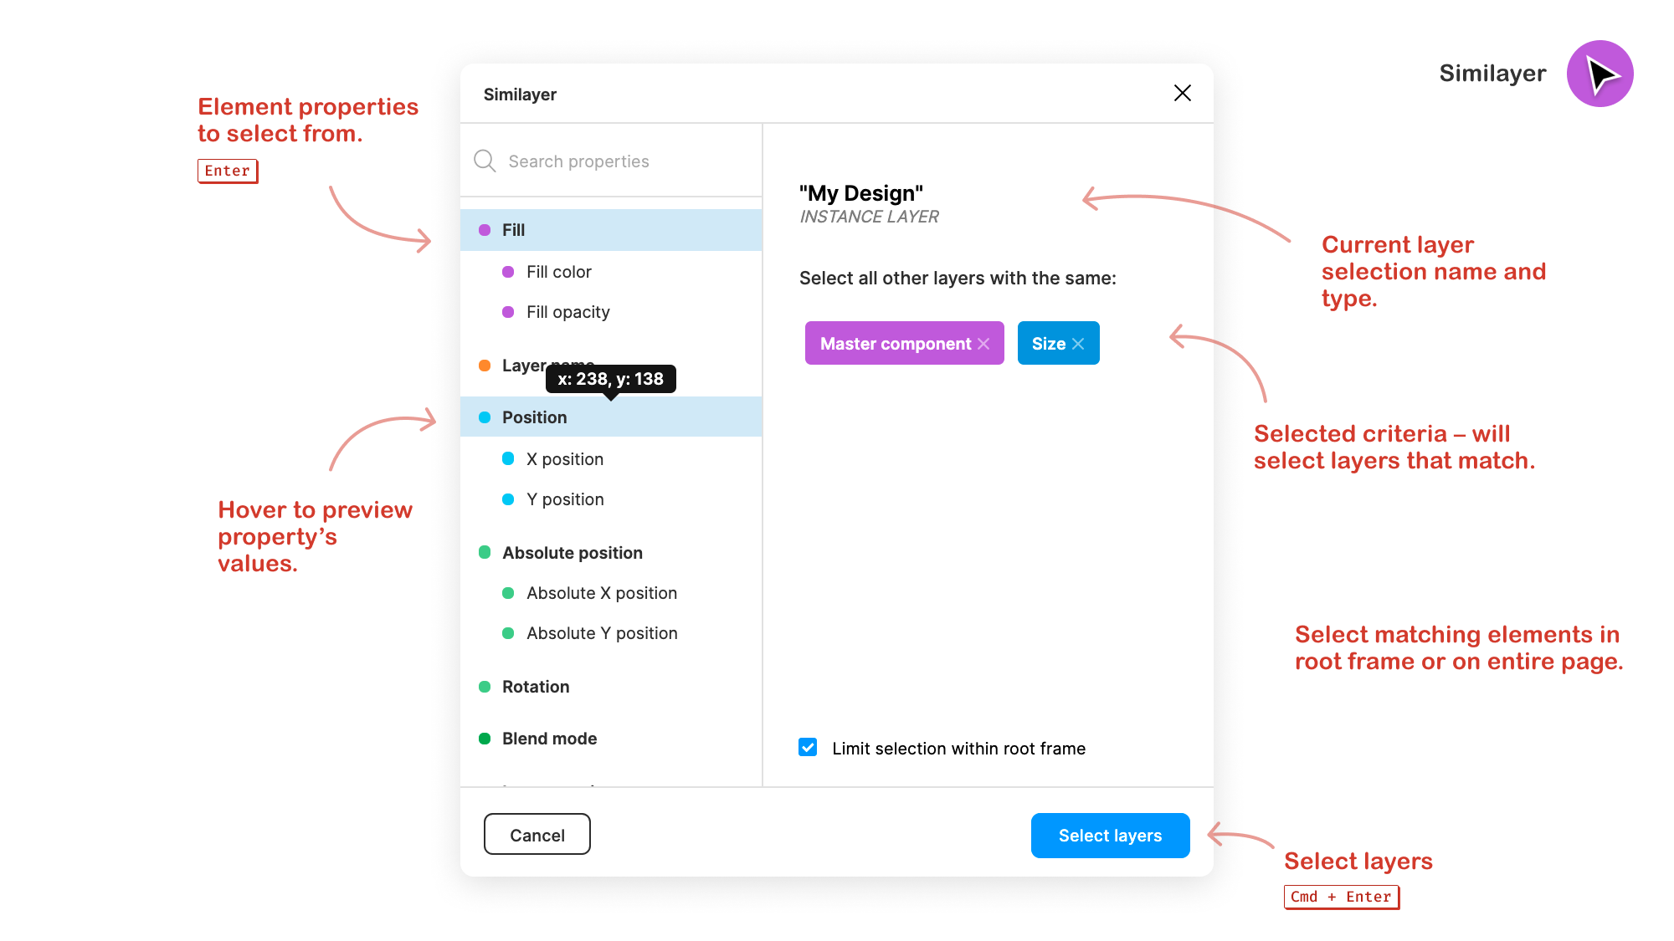This screenshot has height=941, width=1674.
Task: Expand the Fill property group
Action: click(512, 229)
